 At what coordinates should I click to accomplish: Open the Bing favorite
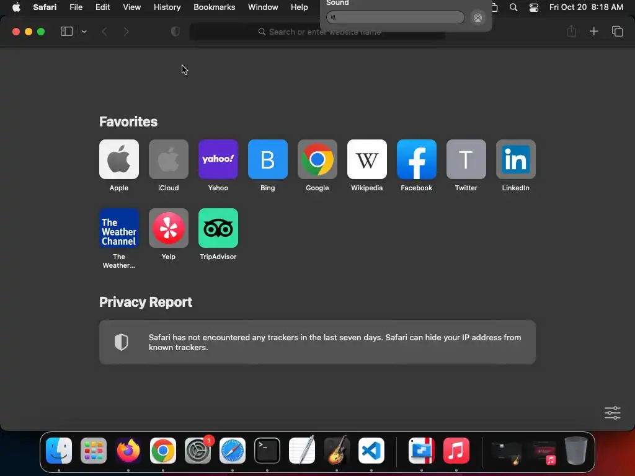point(268,159)
